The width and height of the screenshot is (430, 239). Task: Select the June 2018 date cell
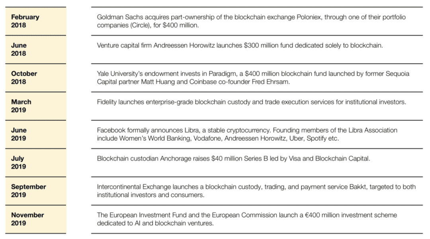pyautogui.click(x=36, y=49)
